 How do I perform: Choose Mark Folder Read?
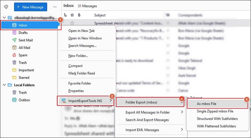[x=82, y=73]
